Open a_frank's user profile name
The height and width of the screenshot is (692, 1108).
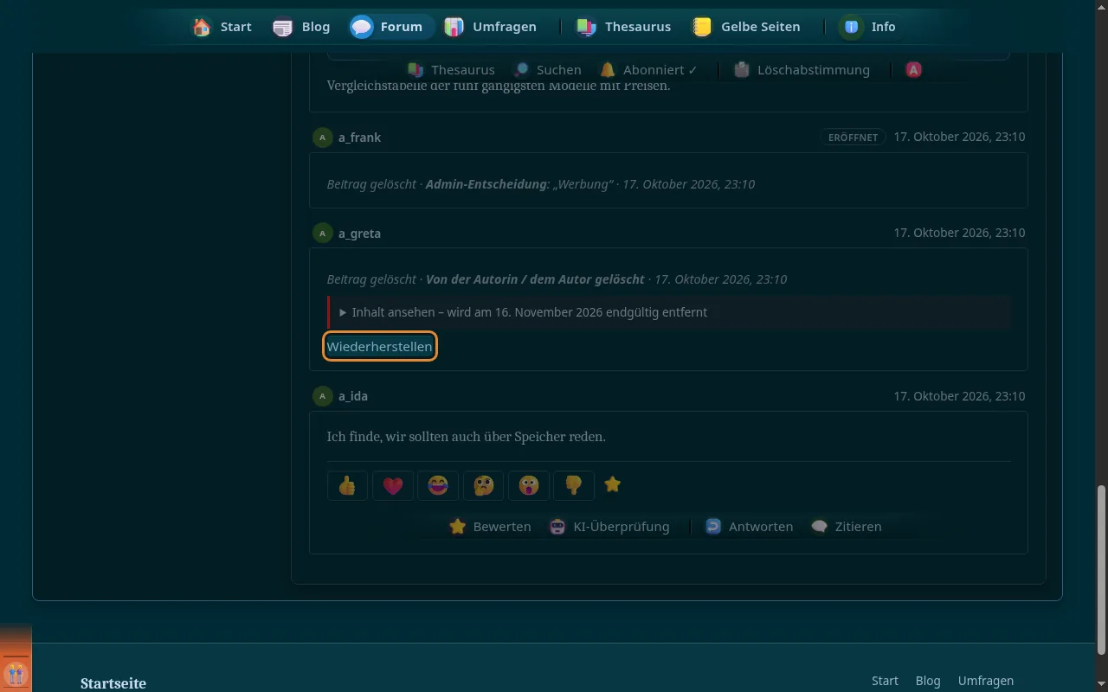click(x=359, y=138)
